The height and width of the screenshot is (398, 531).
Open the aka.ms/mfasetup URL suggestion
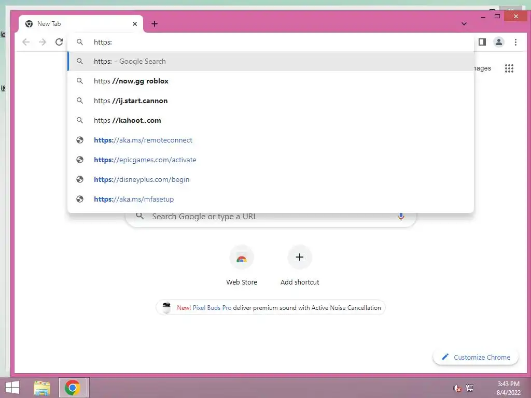click(x=271, y=198)
